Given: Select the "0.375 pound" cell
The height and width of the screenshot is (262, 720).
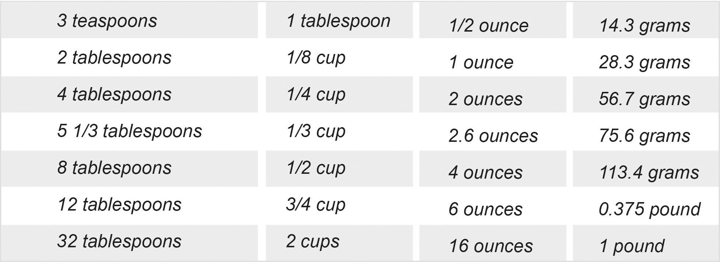Looking at the screenshot, I should pos(649,209).
